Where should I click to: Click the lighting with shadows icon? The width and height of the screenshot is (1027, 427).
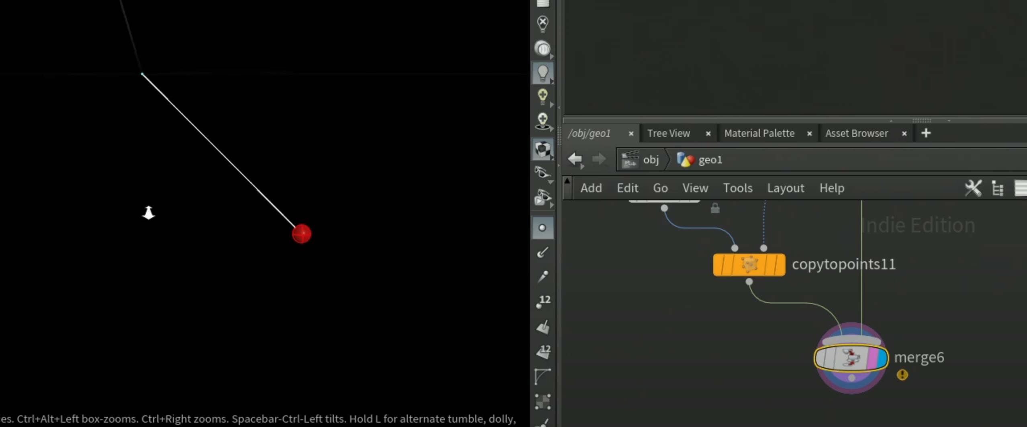(x=542, y=121)
